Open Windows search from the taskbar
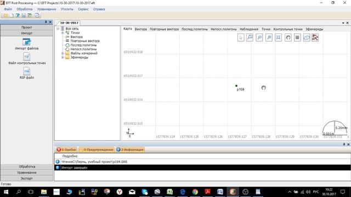 [x=19, y=192]
